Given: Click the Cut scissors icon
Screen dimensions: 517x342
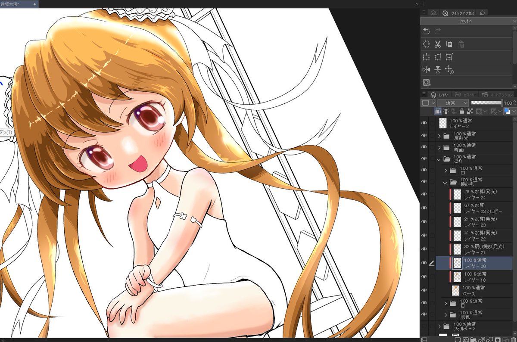Looking at the screenshot, I should tap(438, 44).
